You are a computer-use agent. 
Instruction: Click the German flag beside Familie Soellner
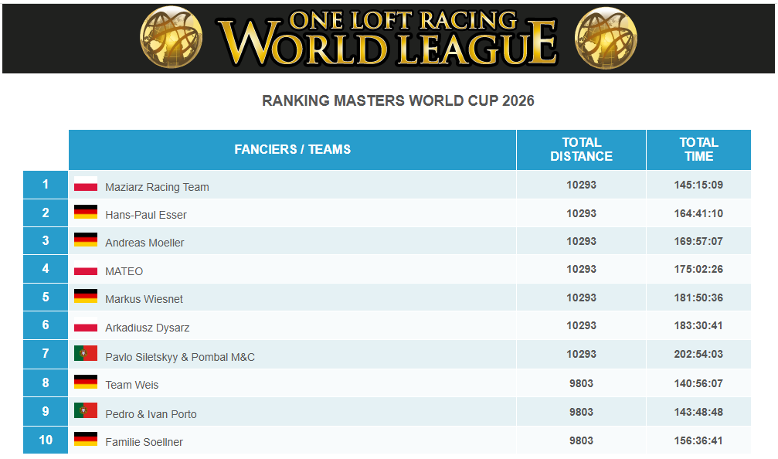(x=86, y=439)
